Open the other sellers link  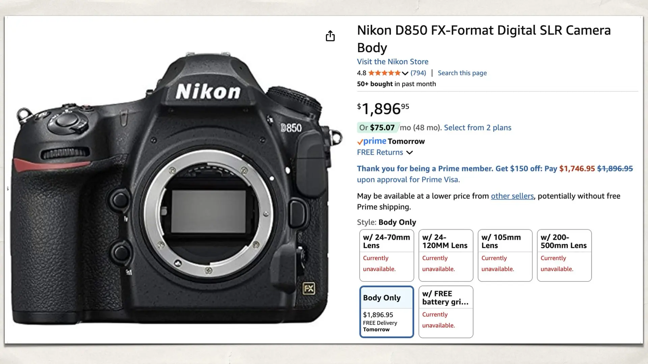pos(512,196)
